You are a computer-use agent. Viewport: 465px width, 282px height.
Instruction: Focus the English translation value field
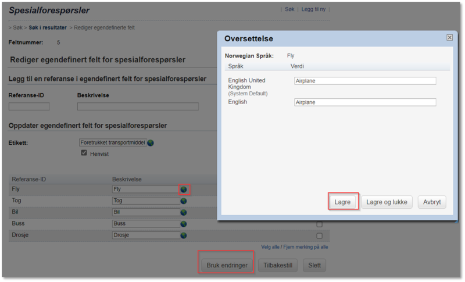pos(365,102)
